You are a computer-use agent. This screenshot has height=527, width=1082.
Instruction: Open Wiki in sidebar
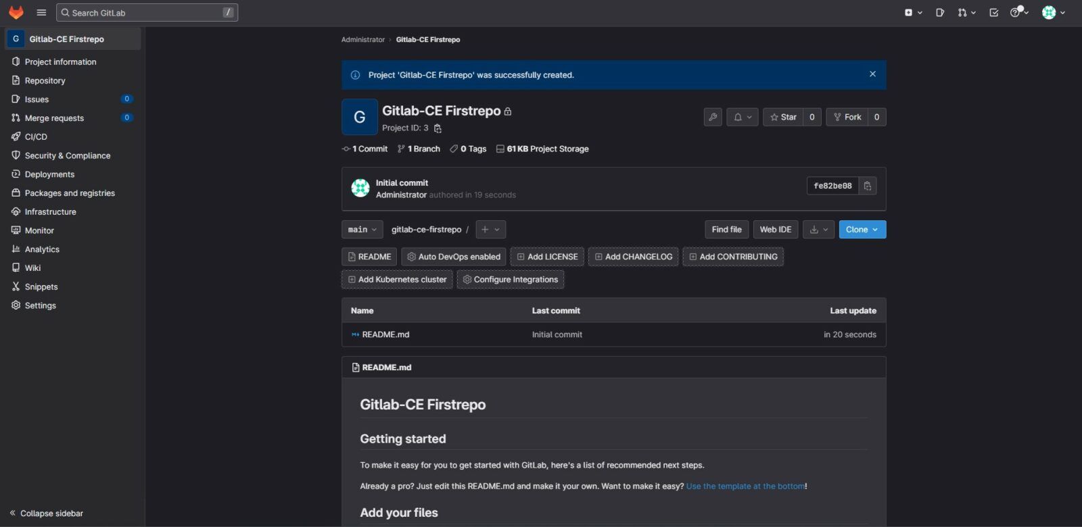pyautogui.click(x=73, y=268)
